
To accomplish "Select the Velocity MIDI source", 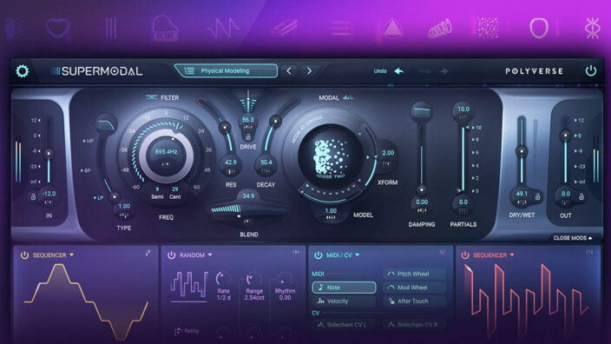I will coord(344,301).
